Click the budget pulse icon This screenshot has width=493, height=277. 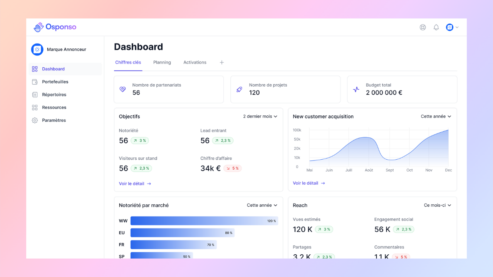[x=356, y=89]
